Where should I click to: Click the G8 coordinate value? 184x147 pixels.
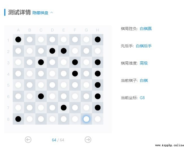tap(142, 98)
